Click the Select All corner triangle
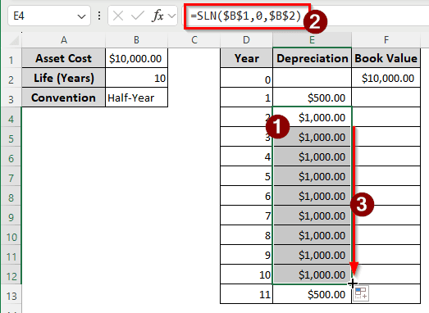Viewport: 429px width, 313px height. 15,40
